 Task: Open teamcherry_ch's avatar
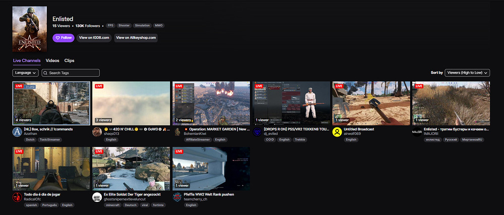[x=177, y=197]
